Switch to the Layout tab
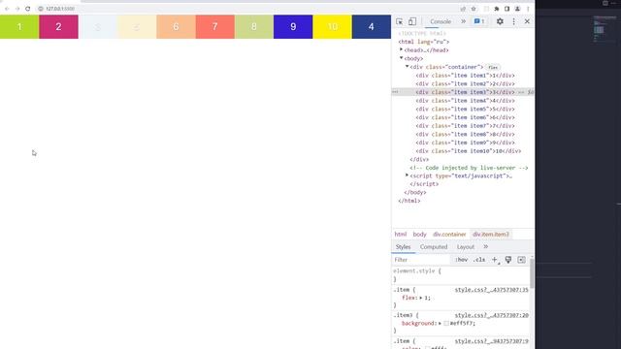 point(466,247)
